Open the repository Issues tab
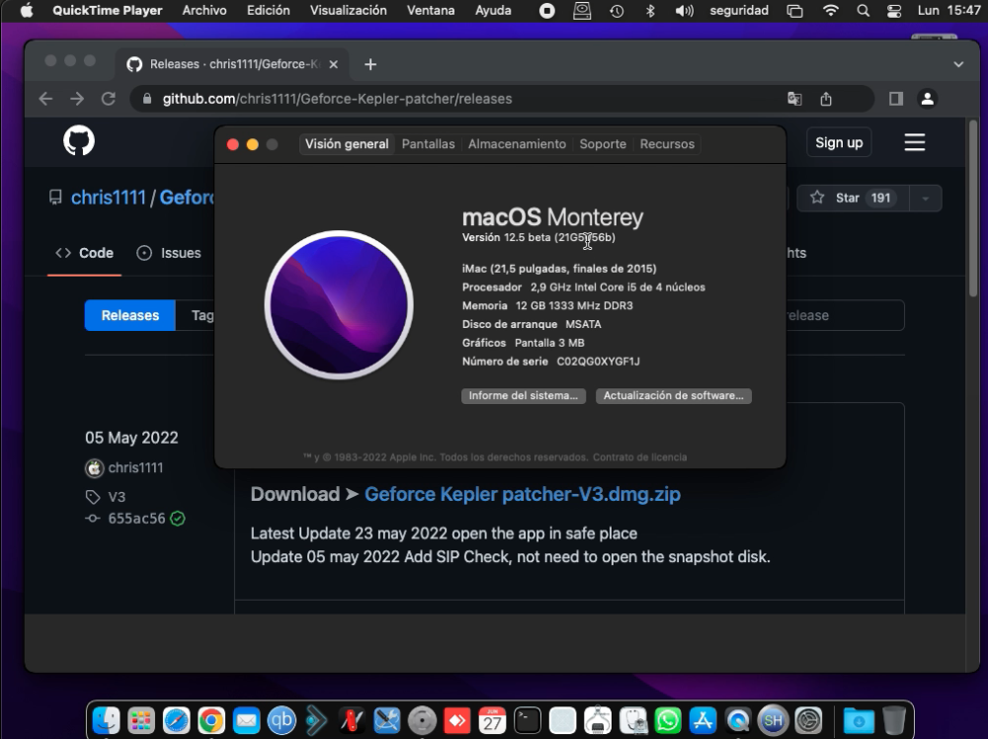This screenshot has width=988, height=739. point(169,253)
